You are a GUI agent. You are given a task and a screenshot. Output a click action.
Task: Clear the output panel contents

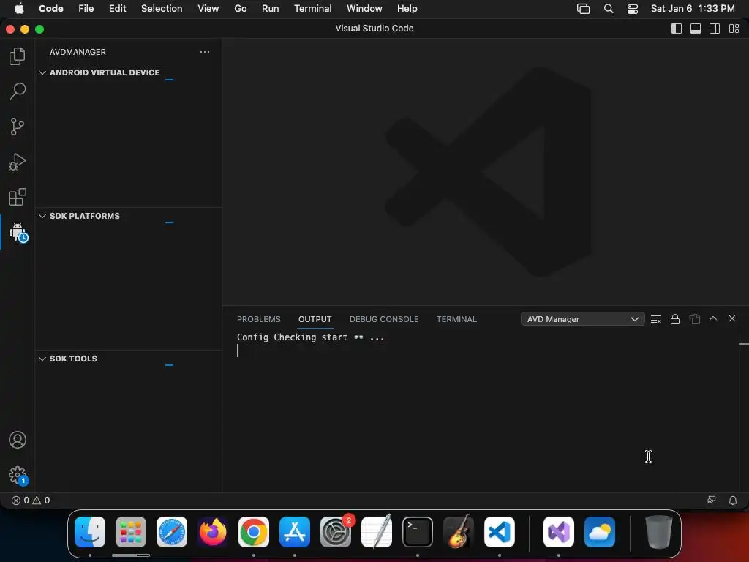(x=656, y=319)
